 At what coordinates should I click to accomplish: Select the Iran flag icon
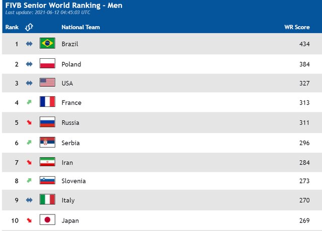tap(47, 162)
